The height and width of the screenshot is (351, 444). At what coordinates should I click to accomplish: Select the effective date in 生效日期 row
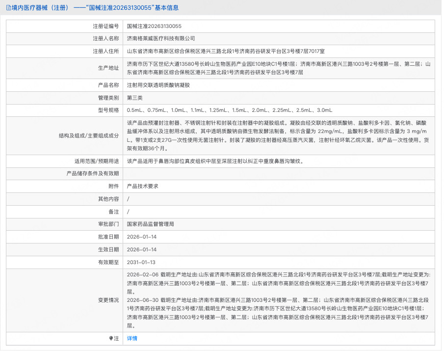pyautogui.click(x=142, y=249)
